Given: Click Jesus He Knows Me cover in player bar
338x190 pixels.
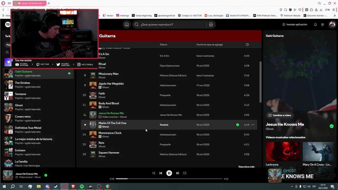Looking at the screenshot, I should click(x=8, y=175).
